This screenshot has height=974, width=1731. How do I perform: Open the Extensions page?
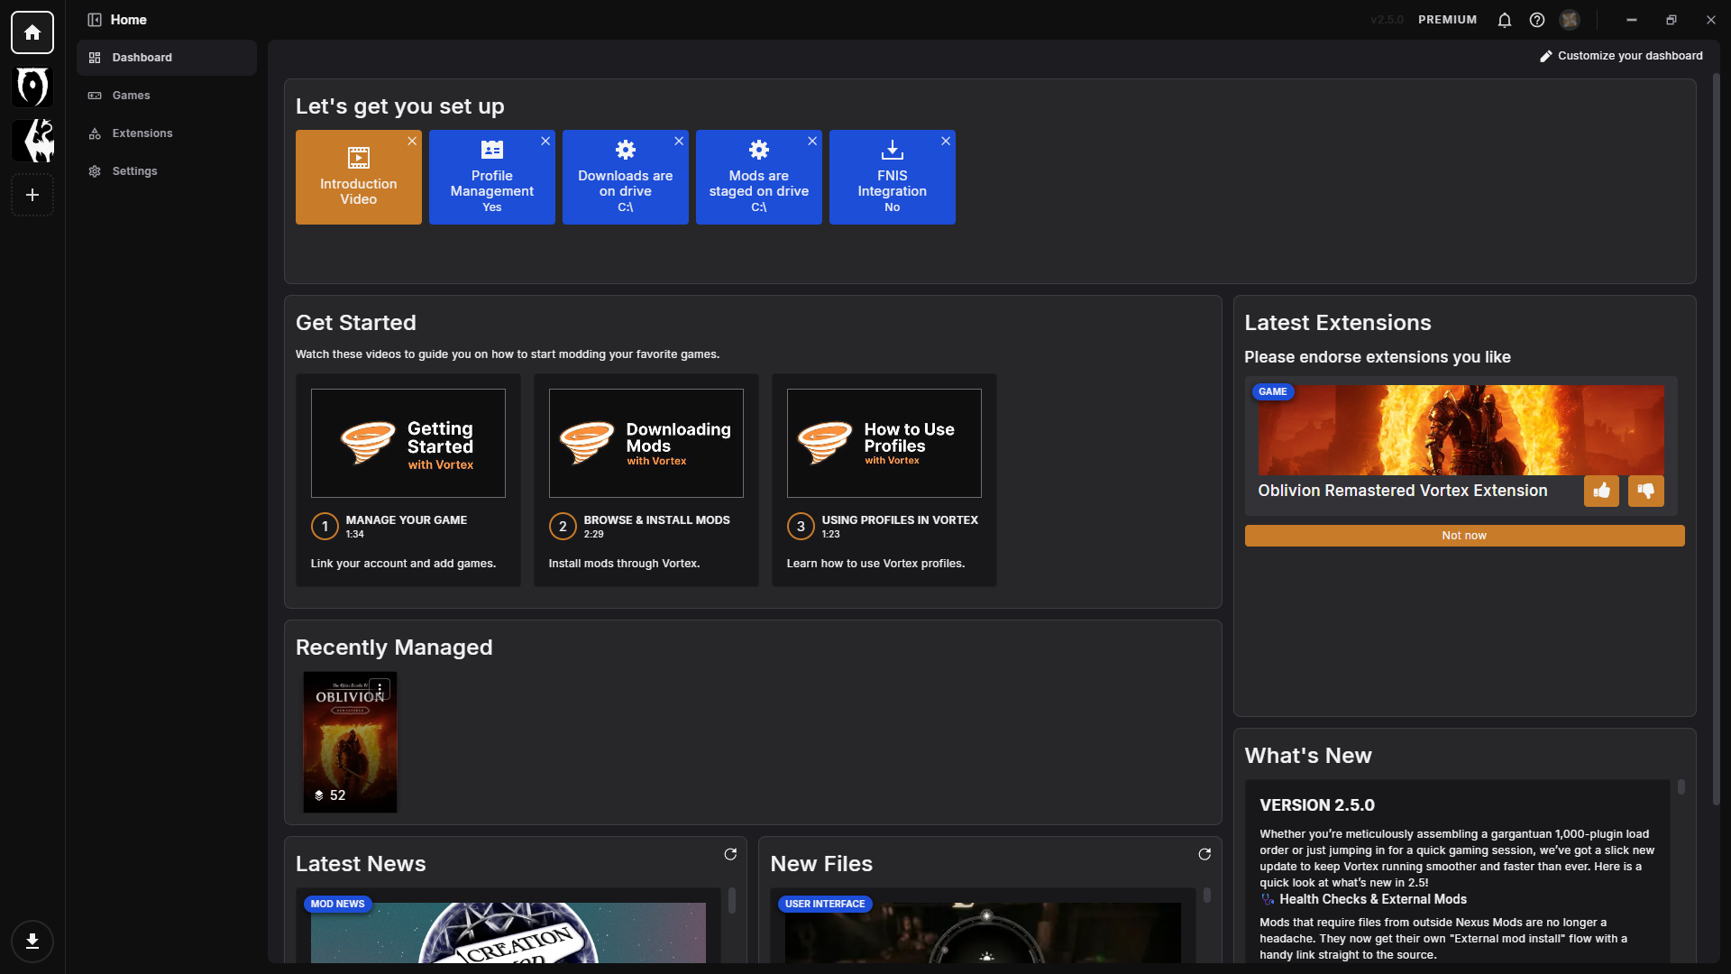click(x=167, y=133)
